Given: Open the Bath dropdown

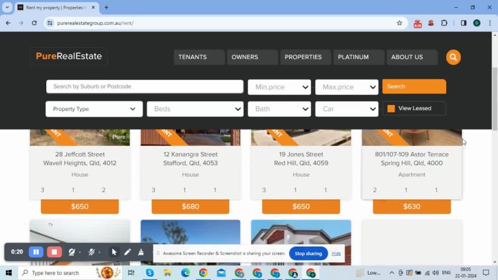Looking at the screenshot, I should coord(279,109).
